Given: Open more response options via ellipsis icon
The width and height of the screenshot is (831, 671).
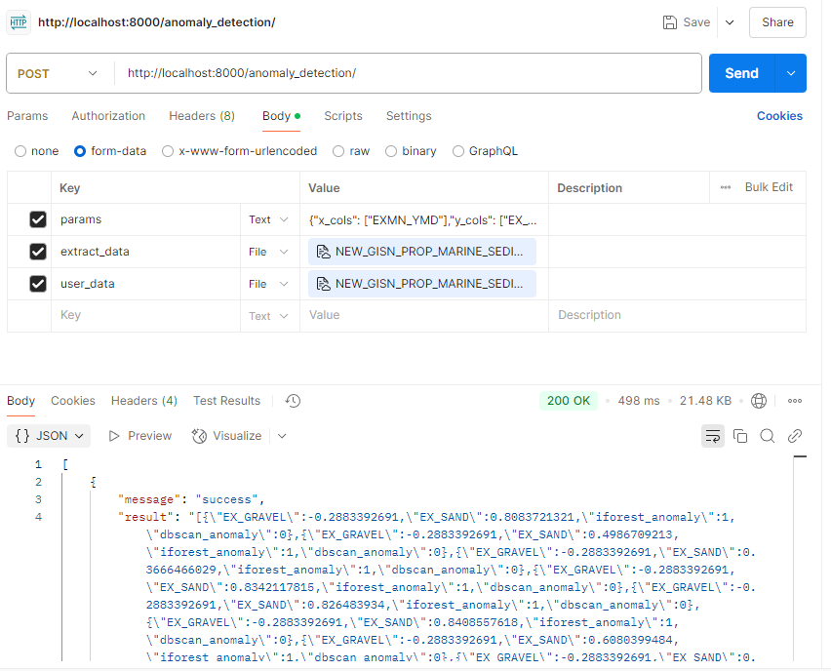Looking at the screenshot, I should [x=795, y=400].
